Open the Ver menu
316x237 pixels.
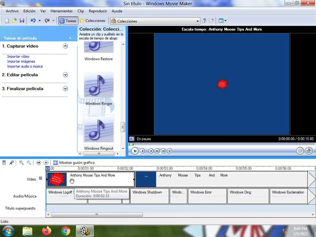[x=43, y=11]
